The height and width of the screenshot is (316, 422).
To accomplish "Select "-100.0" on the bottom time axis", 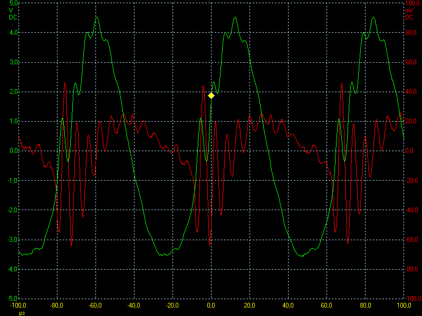I will (x=19, y=305).
